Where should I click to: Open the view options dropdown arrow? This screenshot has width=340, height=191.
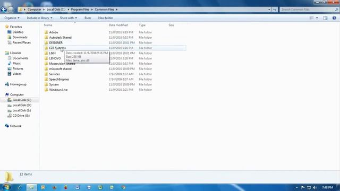(x=317, y=18)
